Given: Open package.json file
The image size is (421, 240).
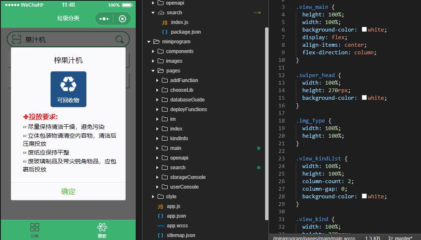Looking at the screenshot, I should pos(186,32).
